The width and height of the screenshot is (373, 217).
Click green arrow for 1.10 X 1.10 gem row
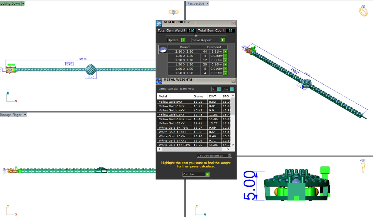(225, 60)
